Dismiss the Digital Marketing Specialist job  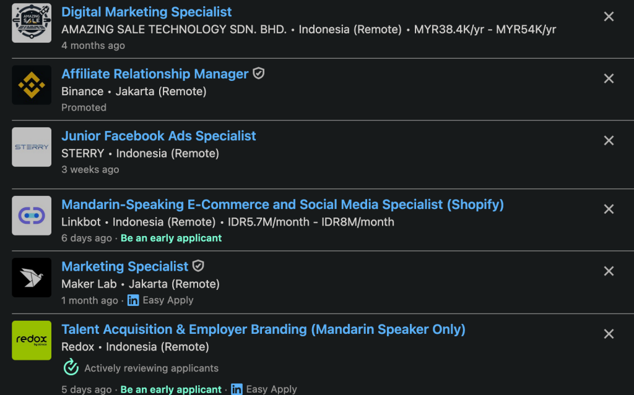tap(609, 17)
